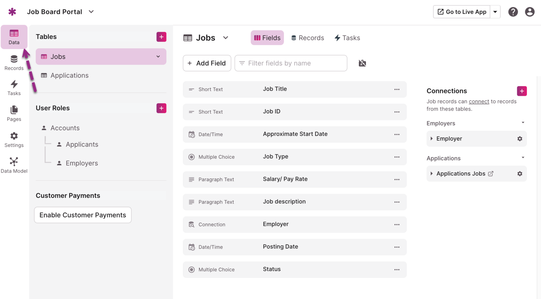The height and width of the screenshot is (299, 541).
Task: Click the Filter fields by name box
Action: pyautogui.click(x=291, y=63)
